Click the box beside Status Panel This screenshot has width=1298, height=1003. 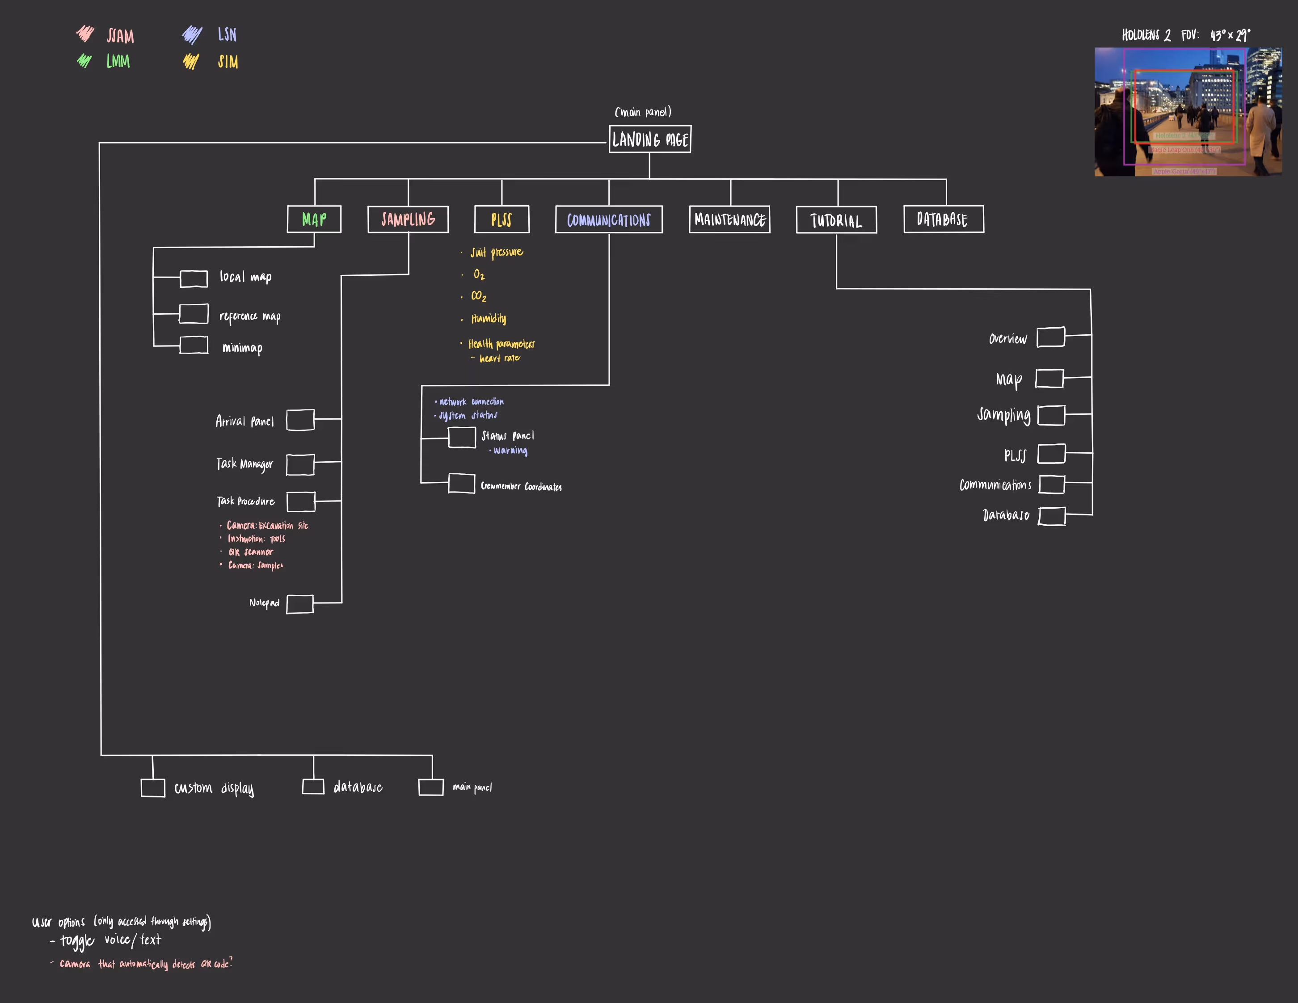(462, 437)
